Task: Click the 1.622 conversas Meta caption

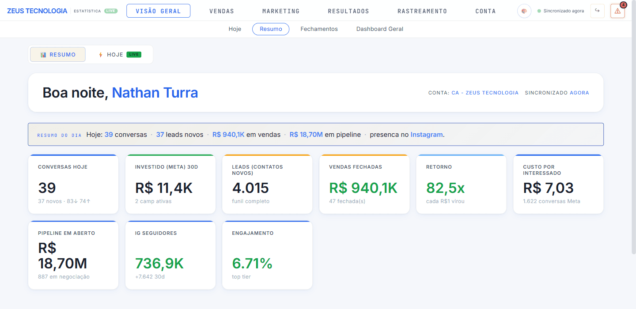Action: coord(552,201)
